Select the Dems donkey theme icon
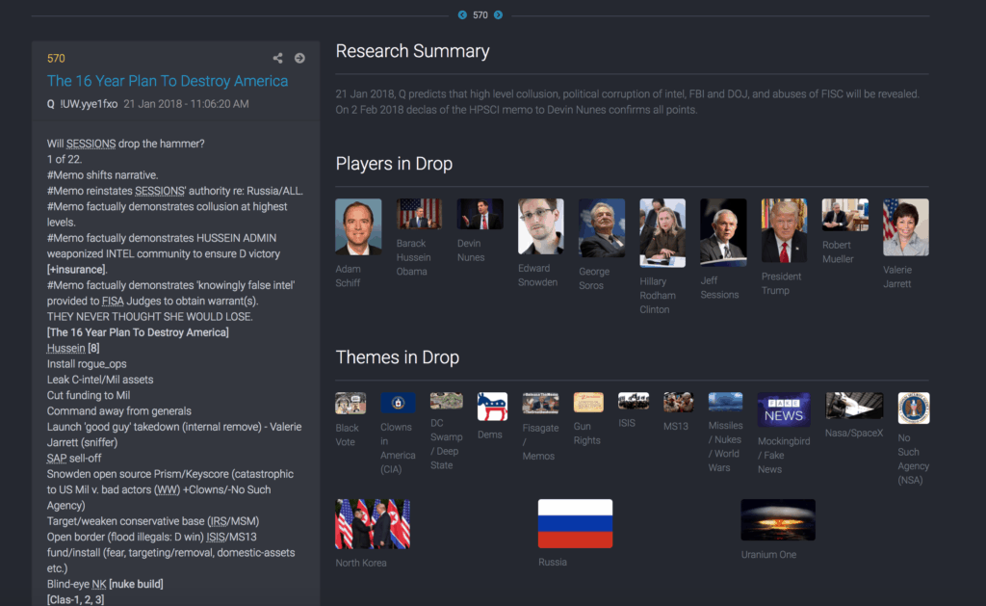The width and height of the screenshot is (986, 606). pyautogui.click(x=492, y=407)
